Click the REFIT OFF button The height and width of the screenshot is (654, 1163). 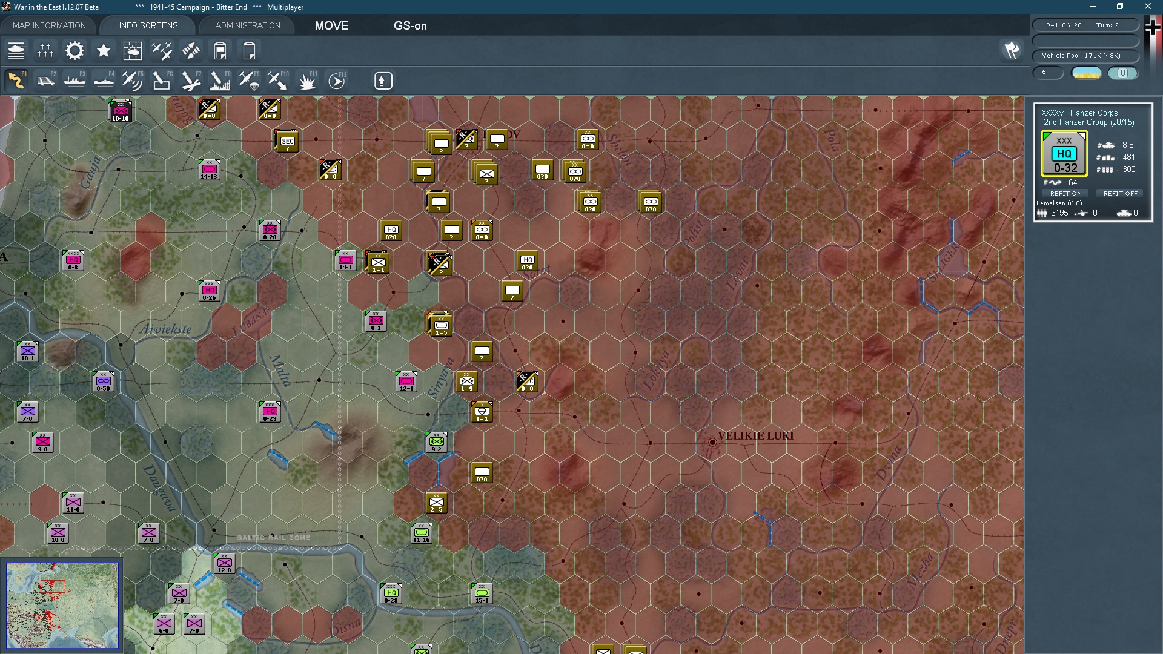(x=1120, y=194)
